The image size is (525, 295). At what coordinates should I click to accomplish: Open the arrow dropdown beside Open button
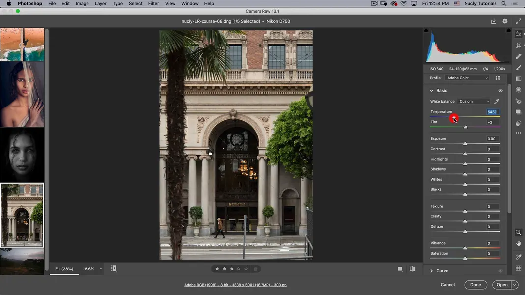(515, 285)
